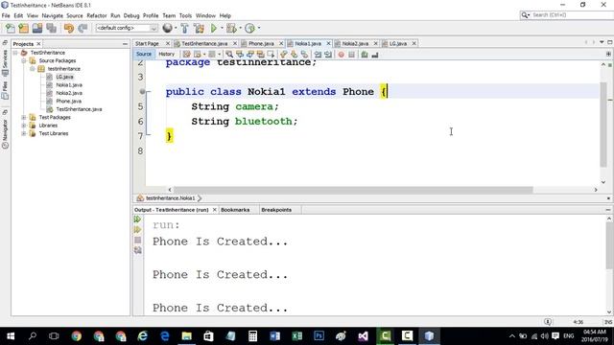614x345 pixels.
Task: Expand the Test Packages node
Action: tap(23, 117)
